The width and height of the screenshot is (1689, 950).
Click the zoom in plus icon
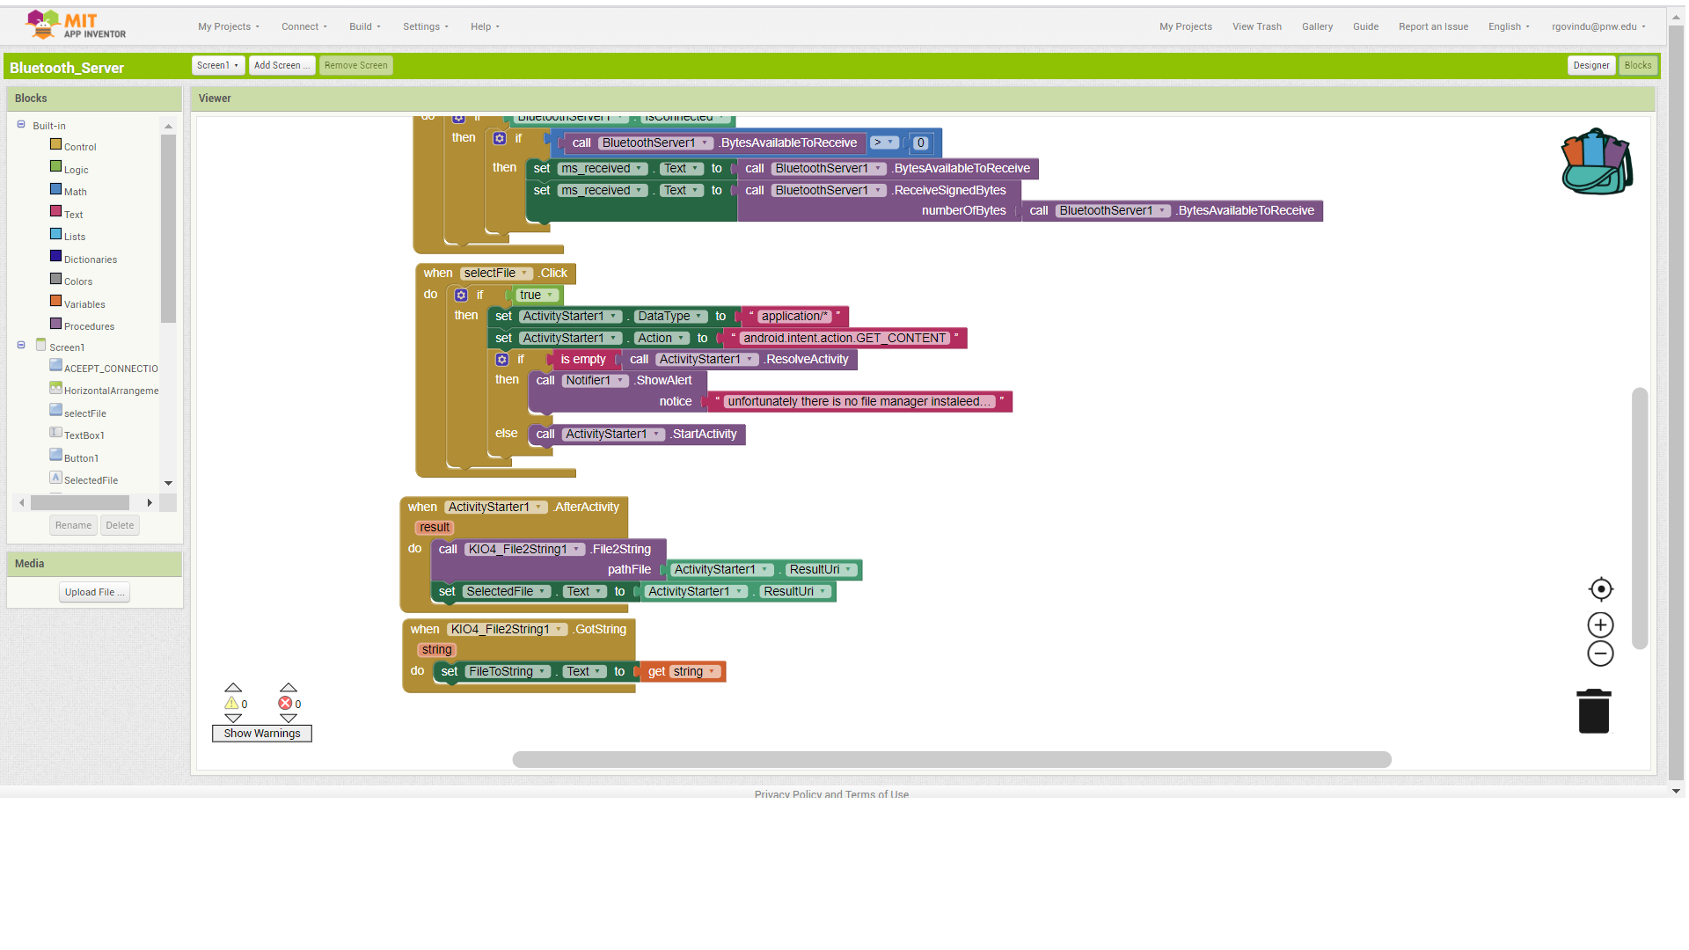[1600, 625]
